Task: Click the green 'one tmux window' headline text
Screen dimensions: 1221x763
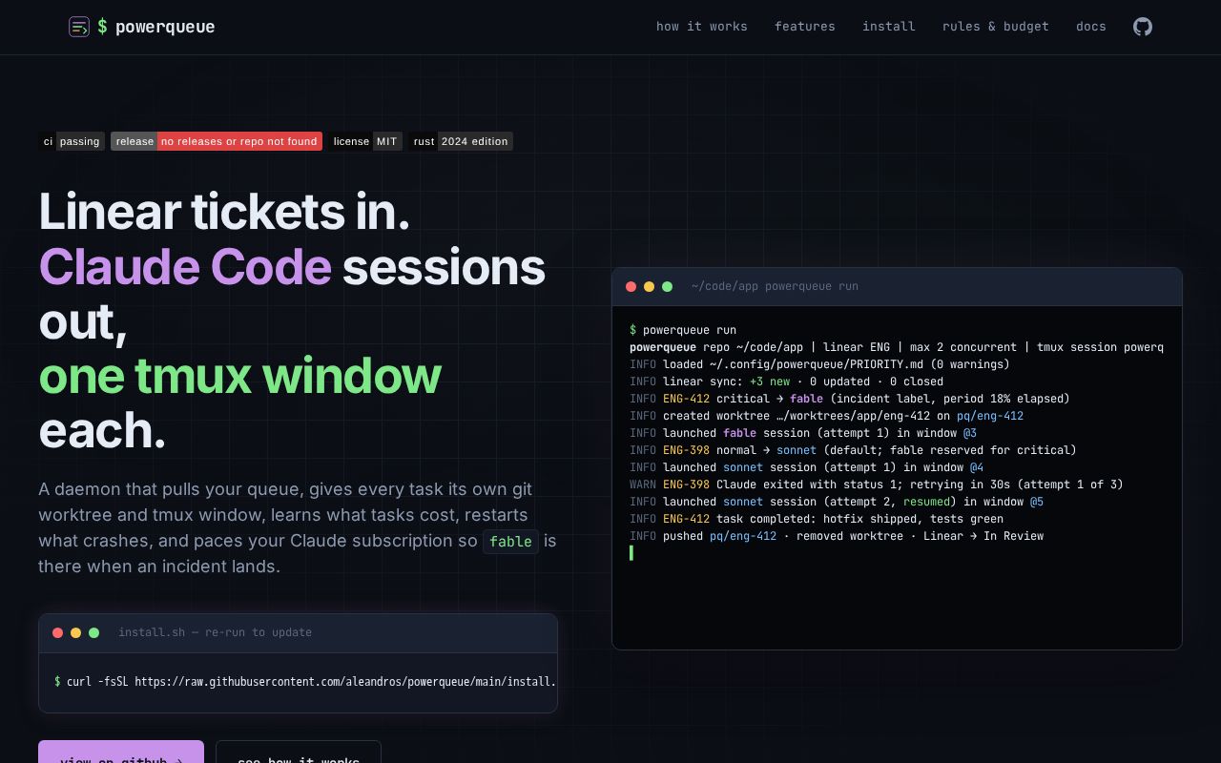Action: coord(239,377)
